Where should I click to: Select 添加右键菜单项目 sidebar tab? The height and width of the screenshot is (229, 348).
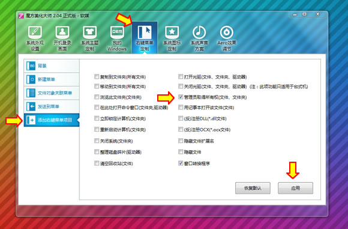click(52, 120)
